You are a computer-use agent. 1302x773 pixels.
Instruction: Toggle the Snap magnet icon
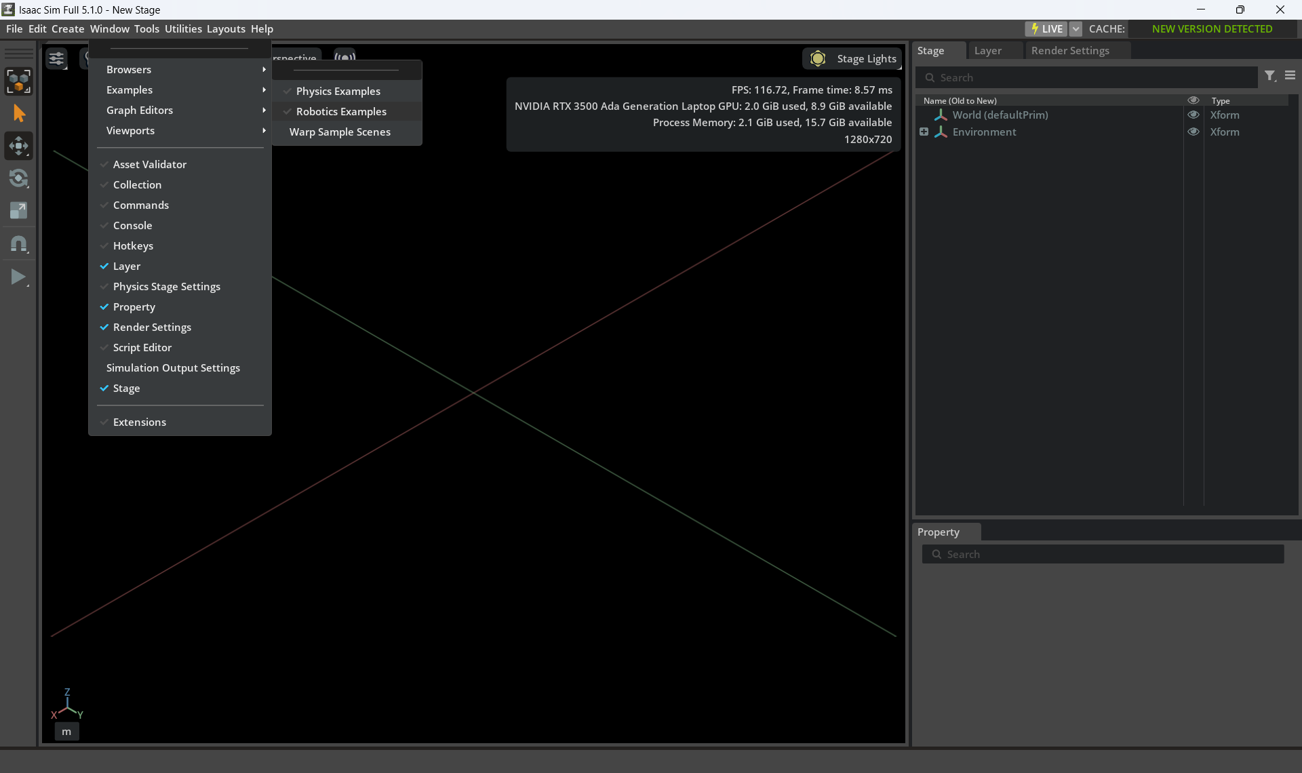point(18,244)
